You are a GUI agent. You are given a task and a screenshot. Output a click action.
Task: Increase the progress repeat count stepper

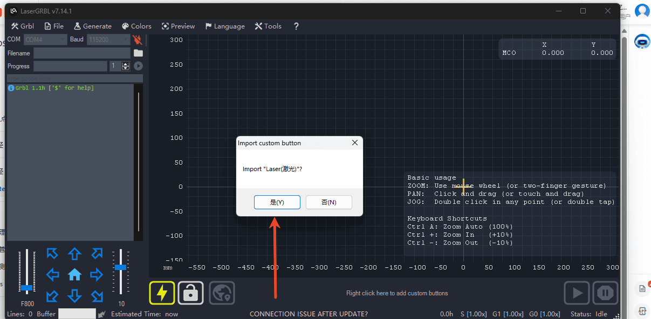pos(126,63)
